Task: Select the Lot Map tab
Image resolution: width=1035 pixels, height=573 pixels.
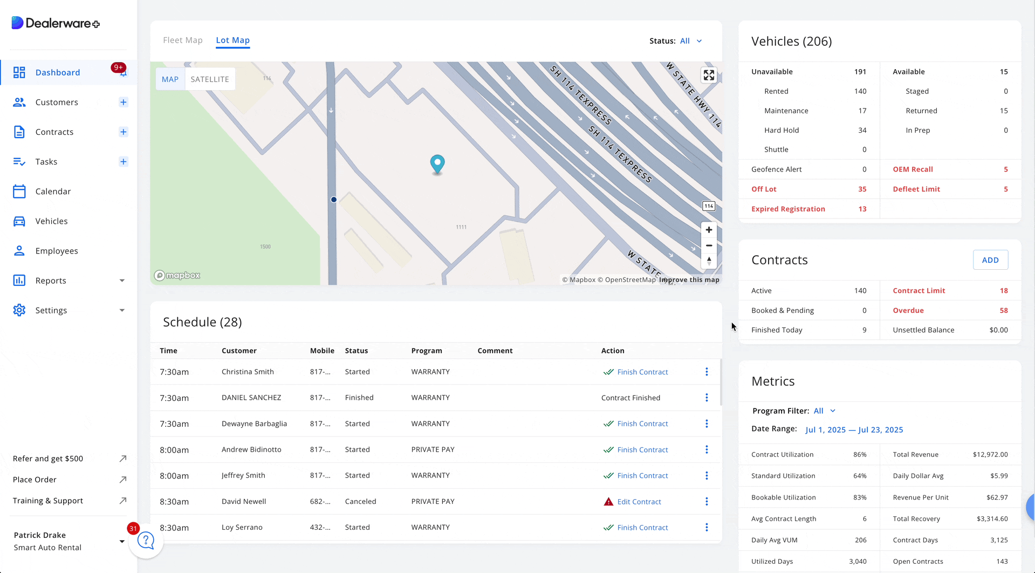Action: tap(232, 40)
